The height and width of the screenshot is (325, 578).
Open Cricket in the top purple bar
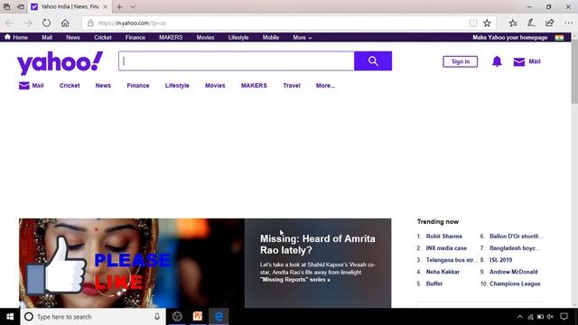[x=103, y=37]
